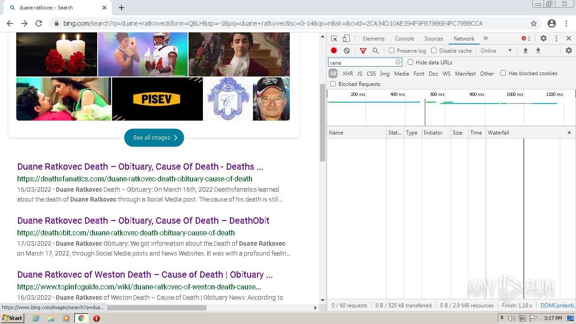This screenshot has height=324, width=576.
Task: Click the browser forward arrow
Action: click(x=24, y=23)
